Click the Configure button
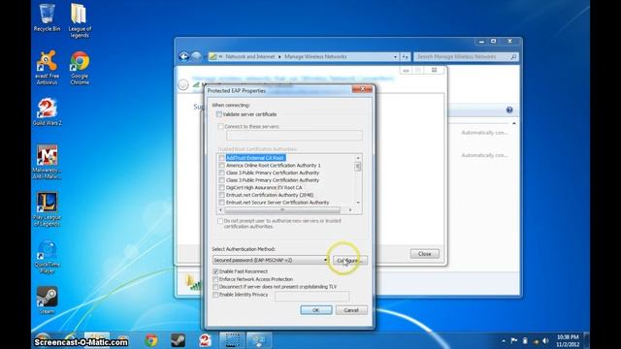 click(x=349, y=261)
